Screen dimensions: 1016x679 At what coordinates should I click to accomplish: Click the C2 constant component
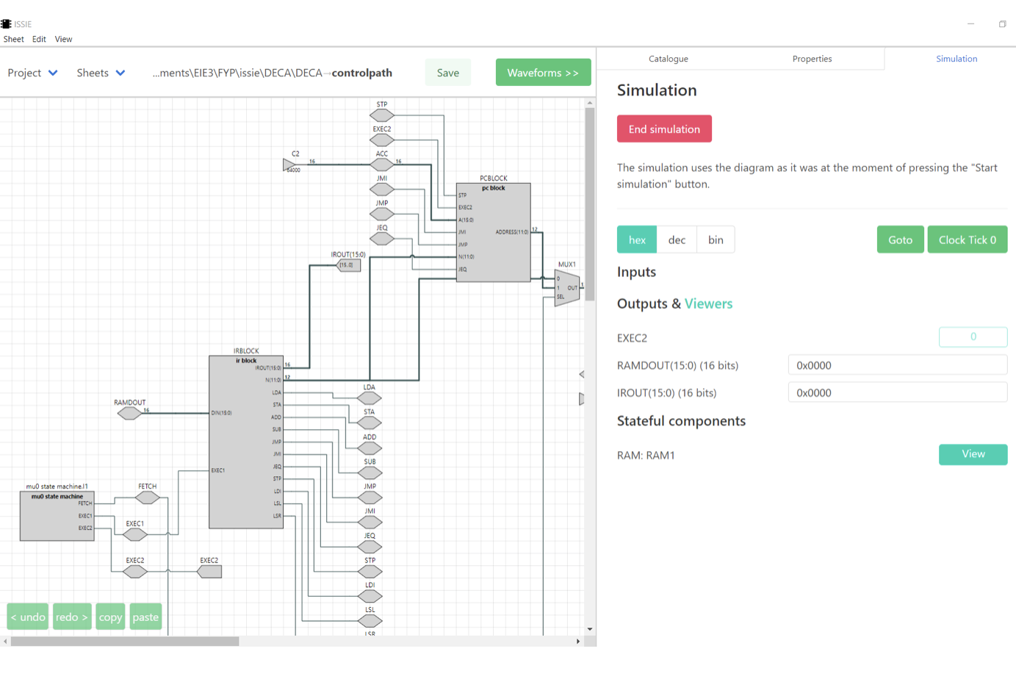(x=289, y=165)
